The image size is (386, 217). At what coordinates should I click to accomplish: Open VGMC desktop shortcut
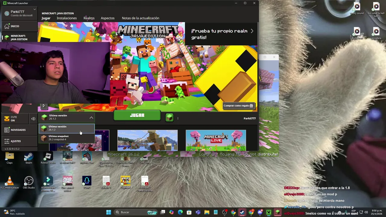tap(87, 183)
